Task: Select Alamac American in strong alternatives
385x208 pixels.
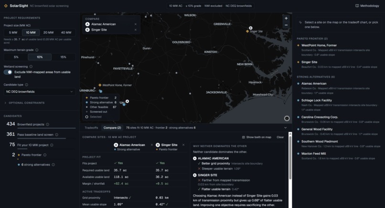Action: click(x=339, y=88)
